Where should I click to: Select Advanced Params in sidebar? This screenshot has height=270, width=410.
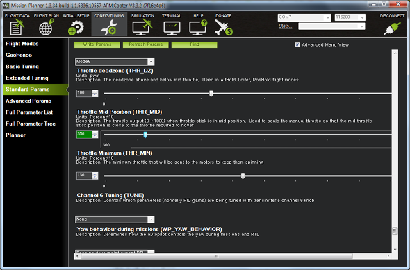[x=28, y=101]
